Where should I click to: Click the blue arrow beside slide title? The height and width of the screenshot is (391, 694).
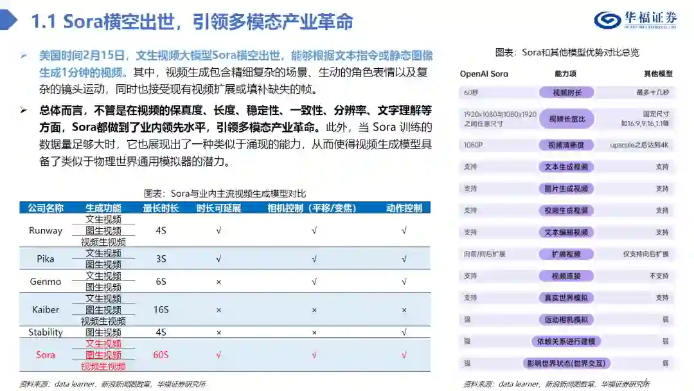[x=8, y=20]
